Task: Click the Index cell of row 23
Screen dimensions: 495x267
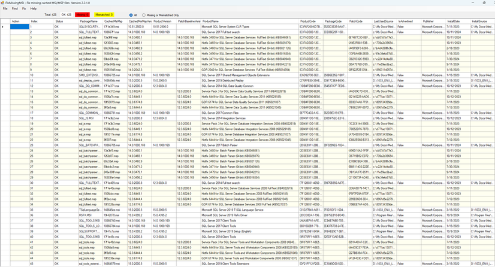Action: (x=41, y=145)
